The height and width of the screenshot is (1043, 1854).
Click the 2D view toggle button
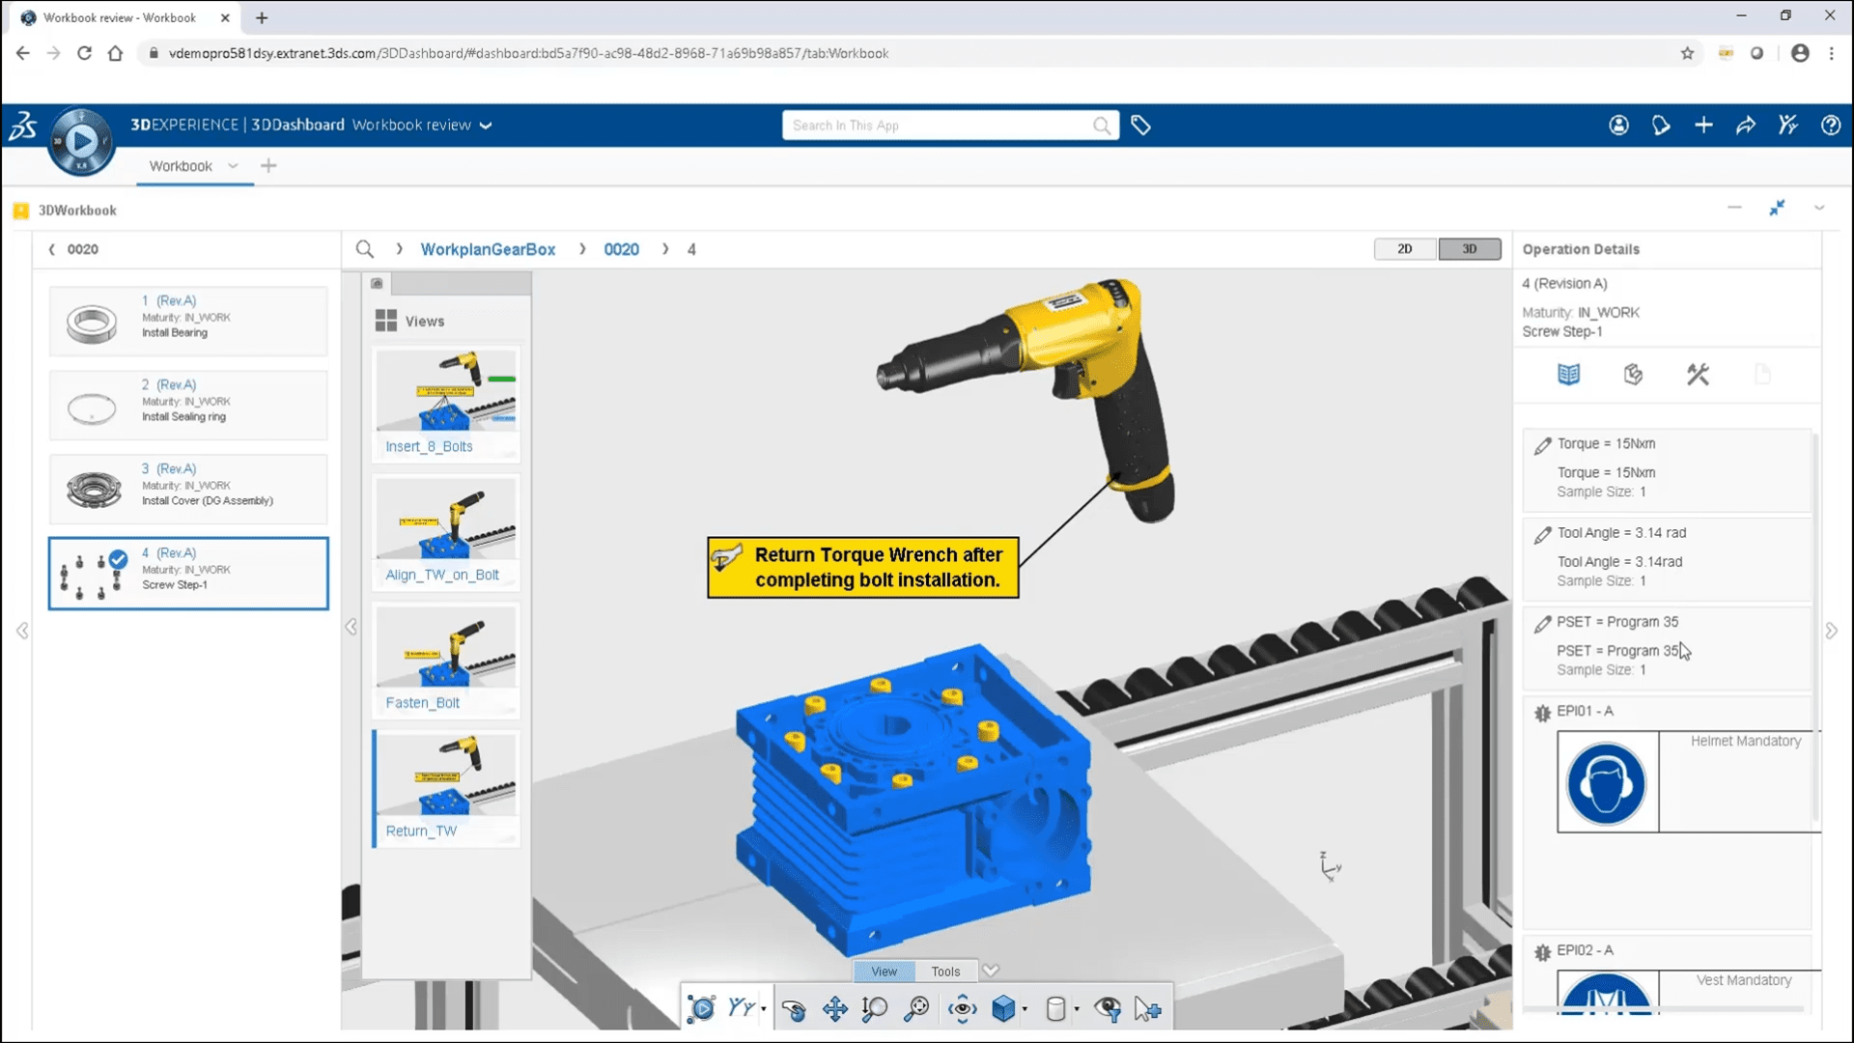coord(1403,249)
